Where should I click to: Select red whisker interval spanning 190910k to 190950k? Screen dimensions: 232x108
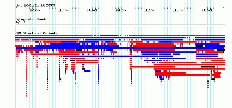pyautogui.click(x=43, y=56)
